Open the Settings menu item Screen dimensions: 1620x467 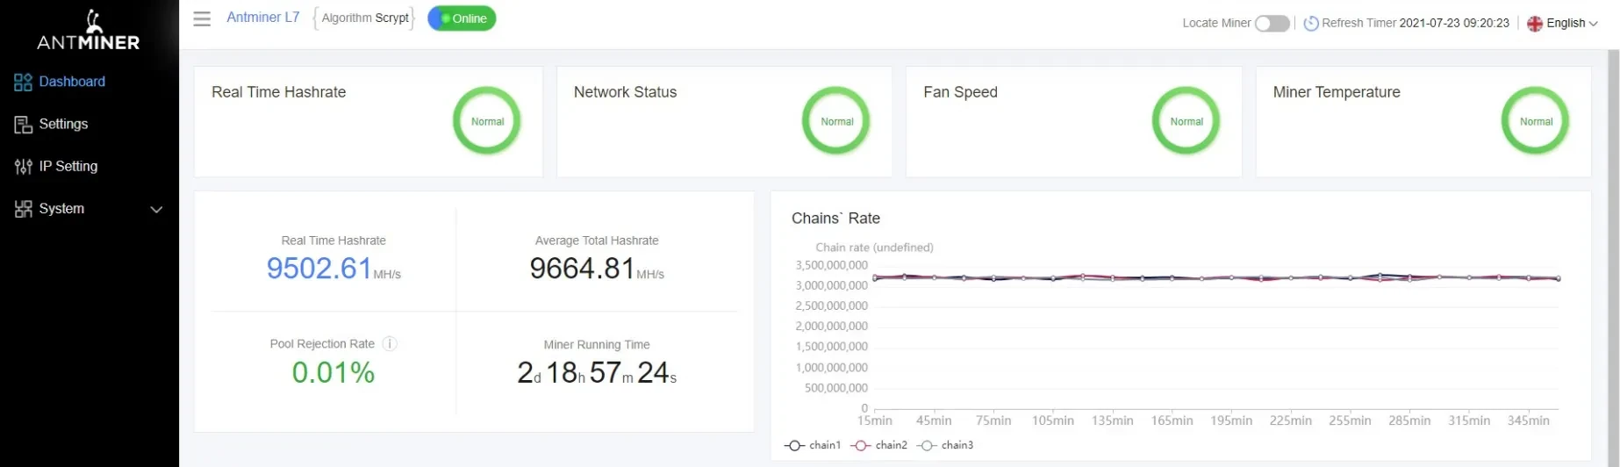(63, 124)
